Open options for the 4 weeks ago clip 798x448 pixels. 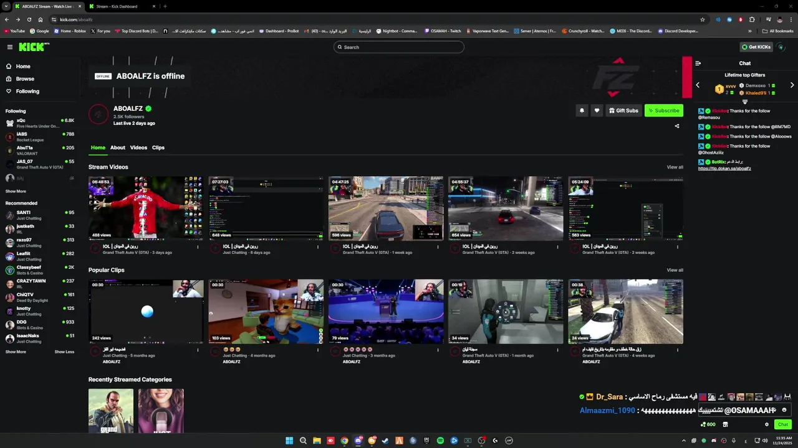point(678,350)
